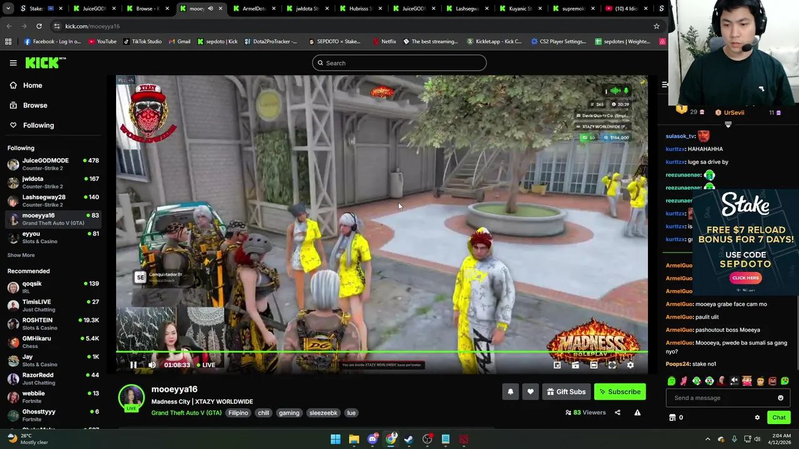Mute the stream volume
Screen dimensions: 799x449
[x=152, y=365]
